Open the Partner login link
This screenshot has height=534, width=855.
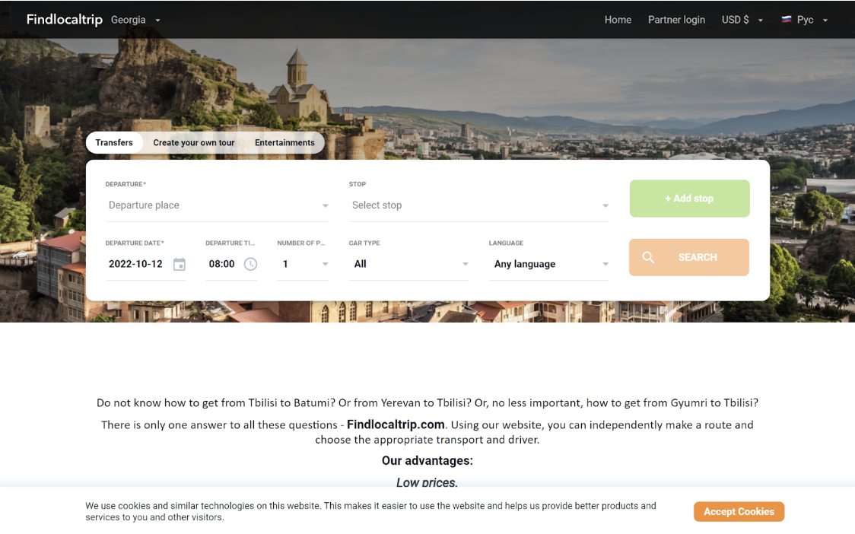tap(676, 20)
